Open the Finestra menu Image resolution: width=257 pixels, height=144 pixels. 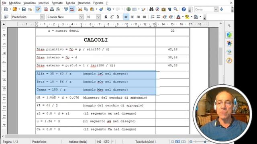tap(98, 3)
